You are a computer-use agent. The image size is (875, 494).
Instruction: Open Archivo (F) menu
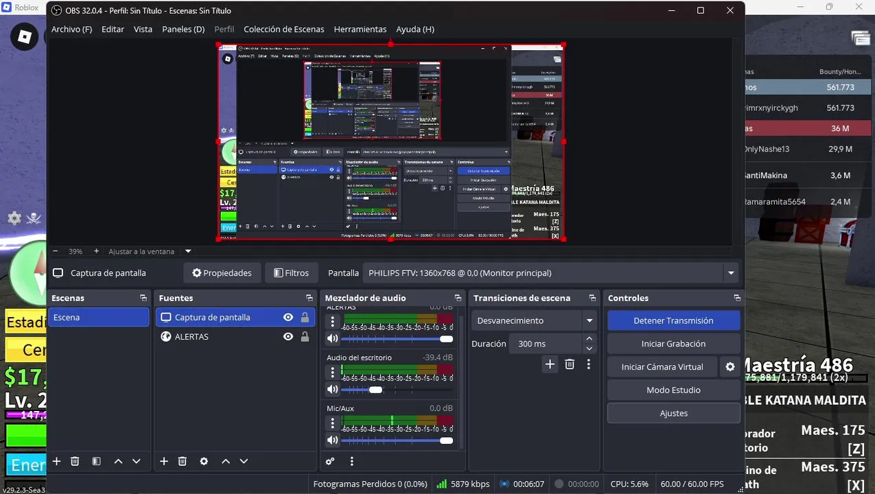click(71, 30)
